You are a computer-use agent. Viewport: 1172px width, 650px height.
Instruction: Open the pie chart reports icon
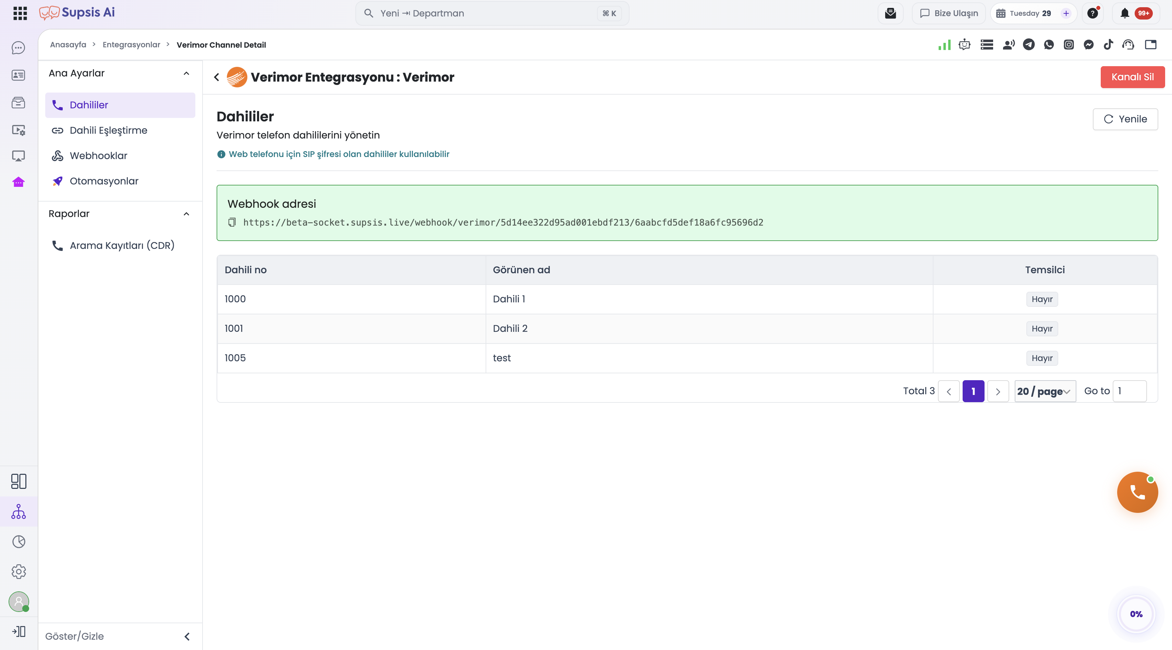tap(19, 542)
